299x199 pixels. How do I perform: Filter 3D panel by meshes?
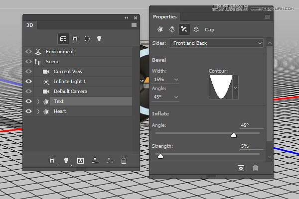click(75, 39)
